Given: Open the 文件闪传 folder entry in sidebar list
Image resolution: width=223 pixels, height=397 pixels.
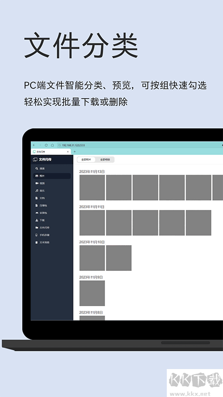Looking at the screenshot, I should tap(52, 228).
